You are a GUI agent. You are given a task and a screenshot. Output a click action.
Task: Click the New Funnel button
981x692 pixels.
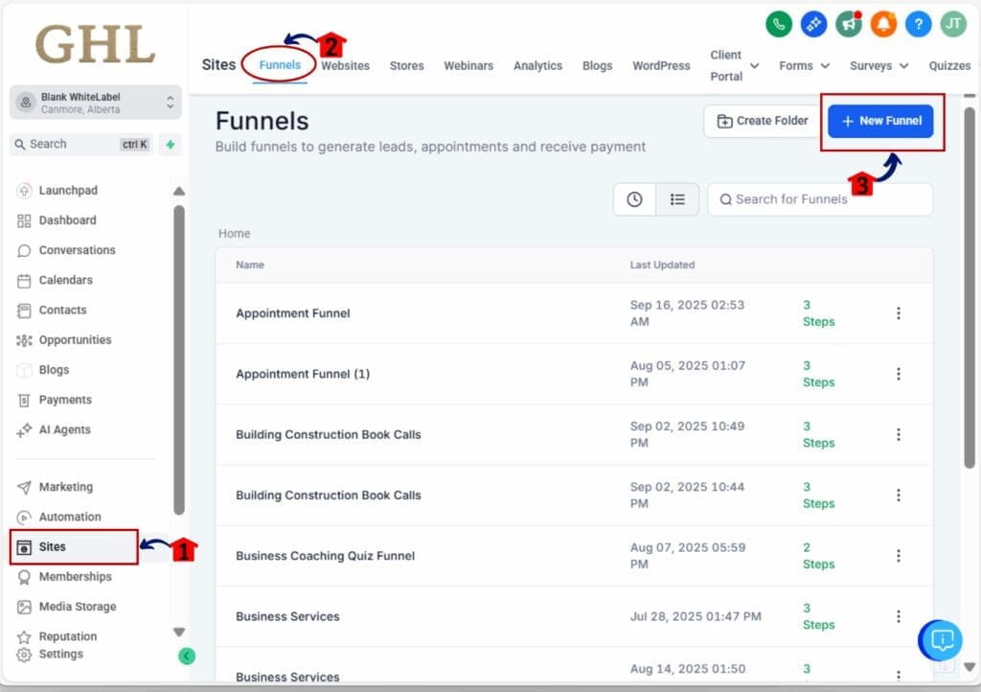click(880, 122)
